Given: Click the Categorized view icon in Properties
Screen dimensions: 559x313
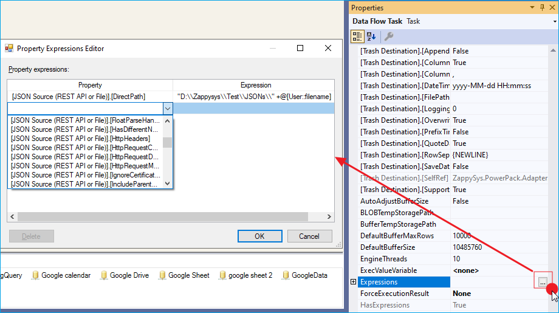Looking at the screenshot, I should pos(358,36).
